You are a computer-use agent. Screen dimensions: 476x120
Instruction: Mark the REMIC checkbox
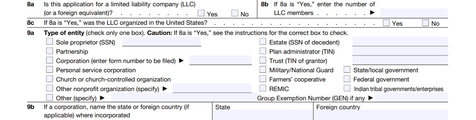263,88
